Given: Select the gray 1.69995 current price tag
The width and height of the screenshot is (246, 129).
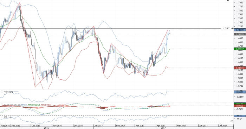Looking at the screenshot, I should click(240, 34).
